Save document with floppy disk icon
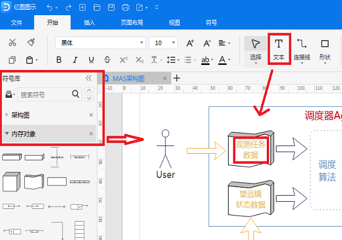342x240 pixels. point(111,7)
